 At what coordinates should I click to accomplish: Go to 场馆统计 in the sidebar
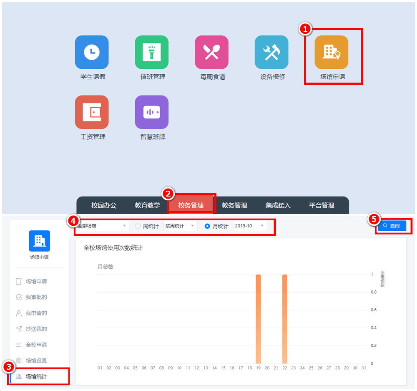36,376
